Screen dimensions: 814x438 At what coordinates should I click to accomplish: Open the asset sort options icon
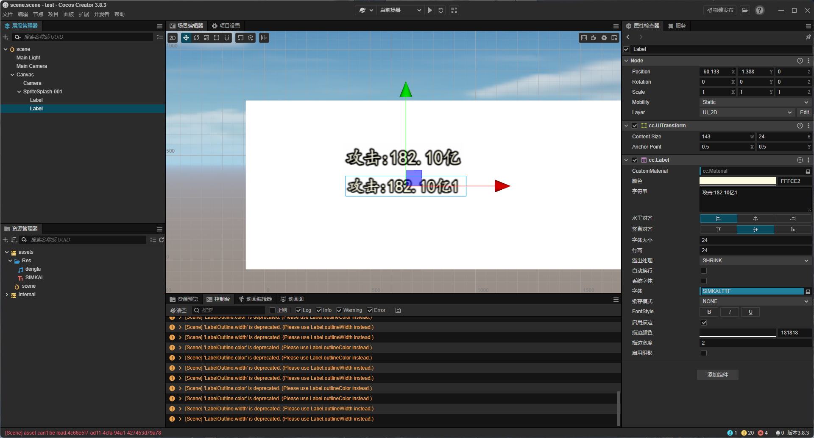[14, 240]
